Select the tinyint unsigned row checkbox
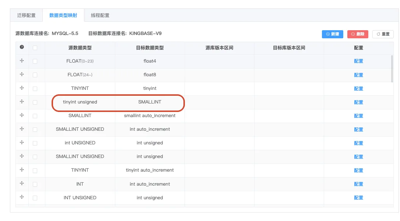The image size is (400, 221). [35, 102]
